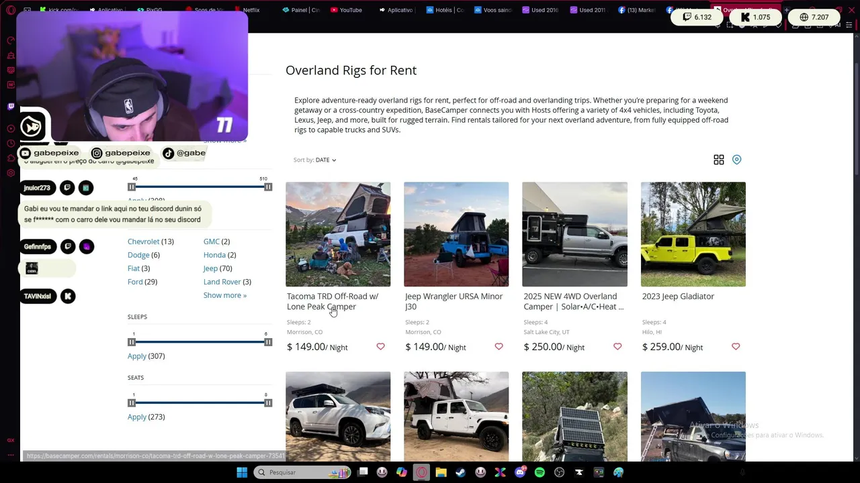Click Salt Lake City, UT location text

click(546, 332)
